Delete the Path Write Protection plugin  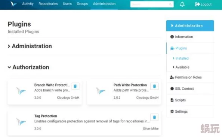[x=154, y=86]
